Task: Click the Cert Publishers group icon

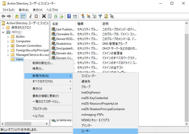Action: pyautogui.click(x=53, y=29)
